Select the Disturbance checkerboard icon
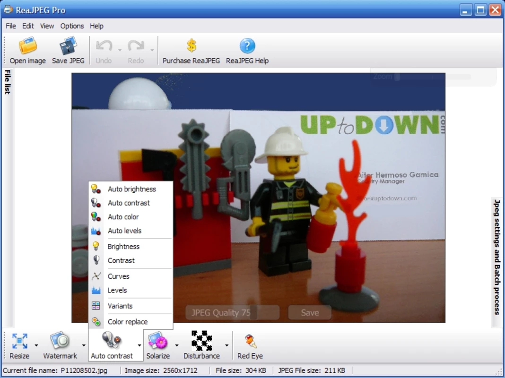This screenshot has height=378, width=505. pos(201,341)
